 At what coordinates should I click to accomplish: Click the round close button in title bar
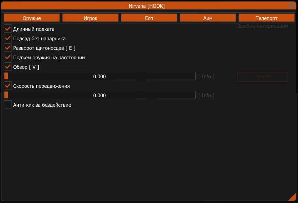292,5
